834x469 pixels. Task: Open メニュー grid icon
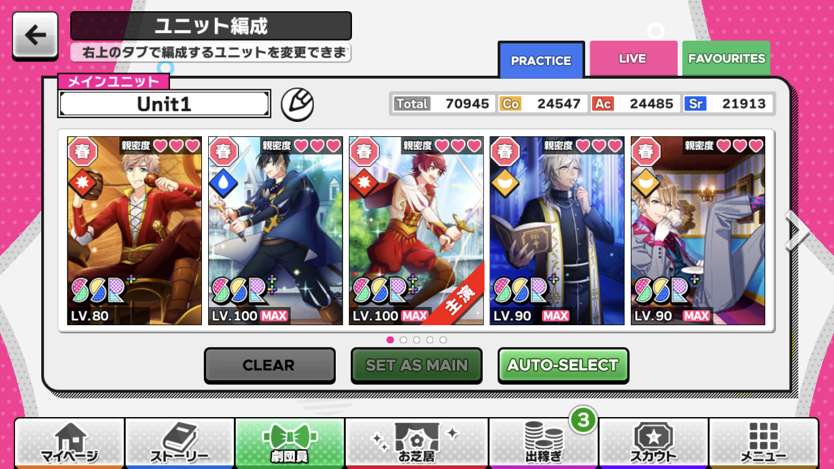[763, 443]
